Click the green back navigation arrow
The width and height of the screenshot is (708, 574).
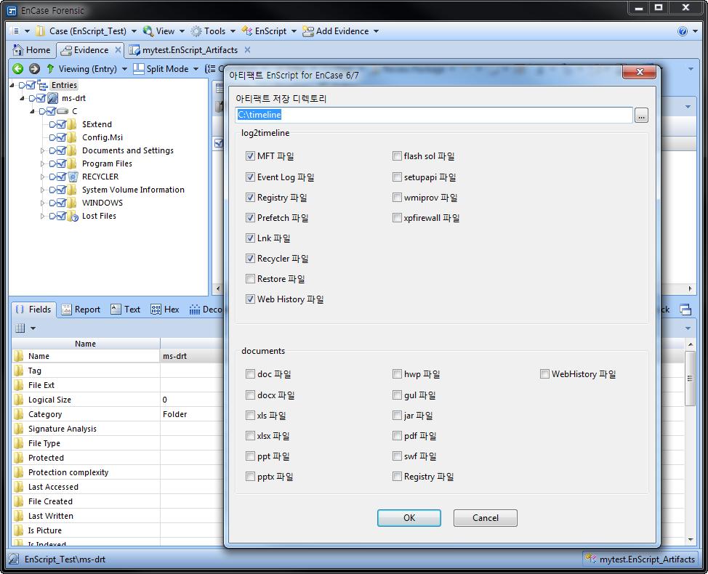pyautogui.click(x=17, y=69)
